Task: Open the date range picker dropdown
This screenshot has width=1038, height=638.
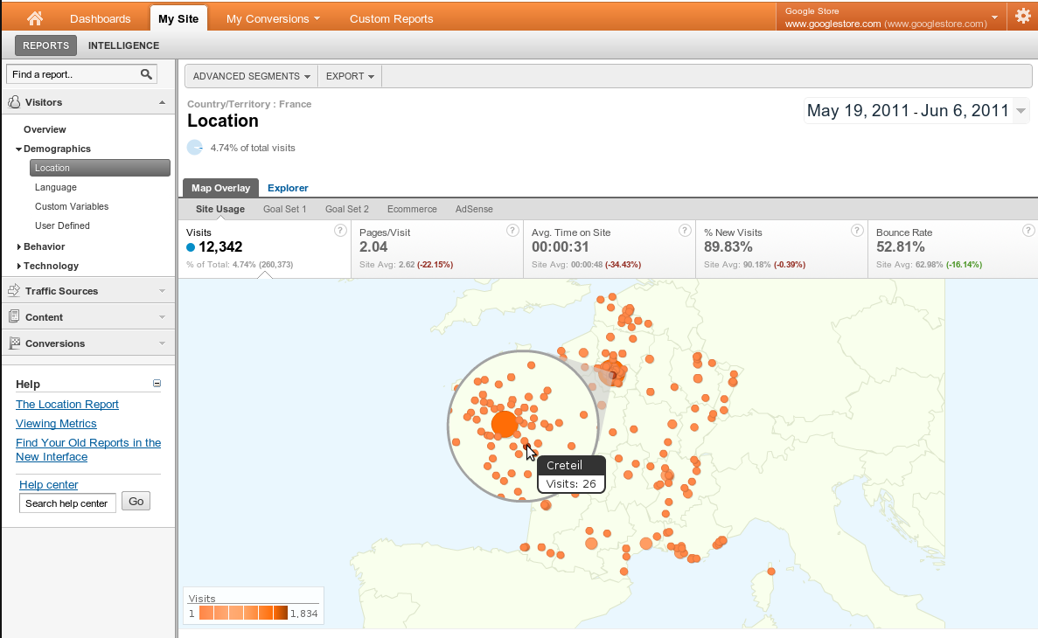Action: point(1021,111)
